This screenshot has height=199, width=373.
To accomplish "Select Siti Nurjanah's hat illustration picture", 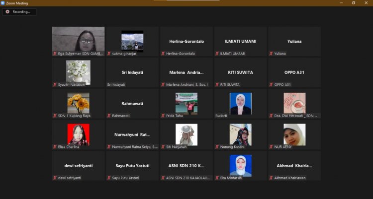I will tap(186, 134).
